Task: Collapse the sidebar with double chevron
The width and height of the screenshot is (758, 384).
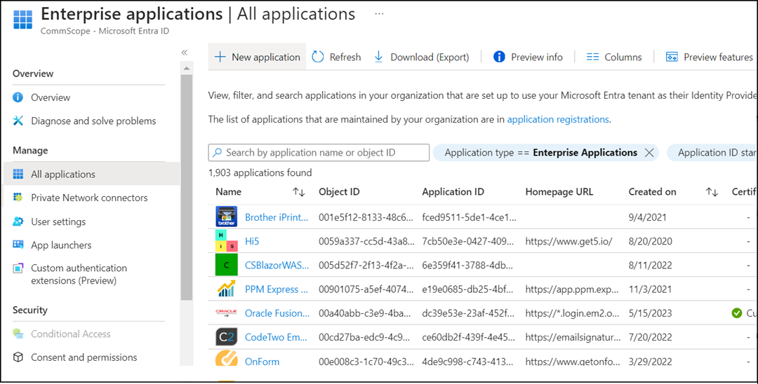Action: tap(184, 53)
